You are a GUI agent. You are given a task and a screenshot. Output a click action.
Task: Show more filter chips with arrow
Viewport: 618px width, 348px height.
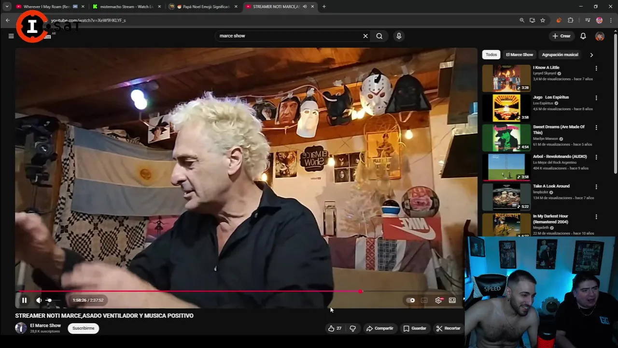pos(591,55)
